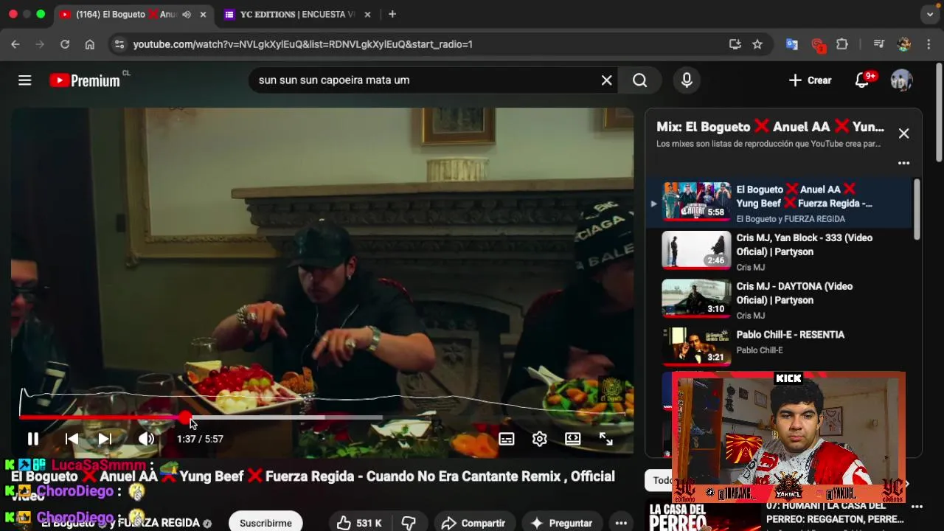Open more actions menu under video
944x531 pixels.
(621, 523)
